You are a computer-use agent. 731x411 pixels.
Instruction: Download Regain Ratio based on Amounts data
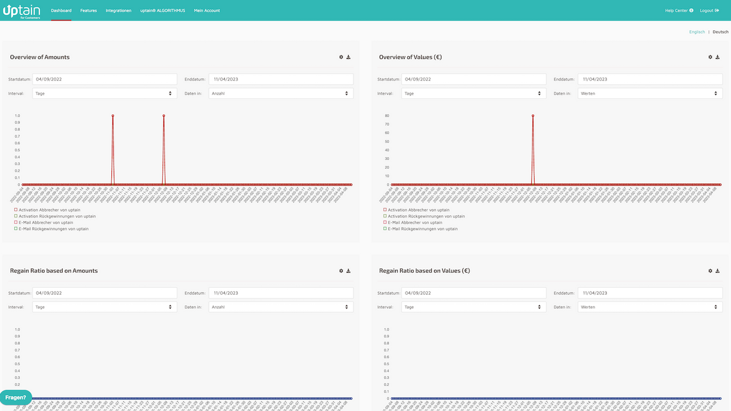[349, 271]
